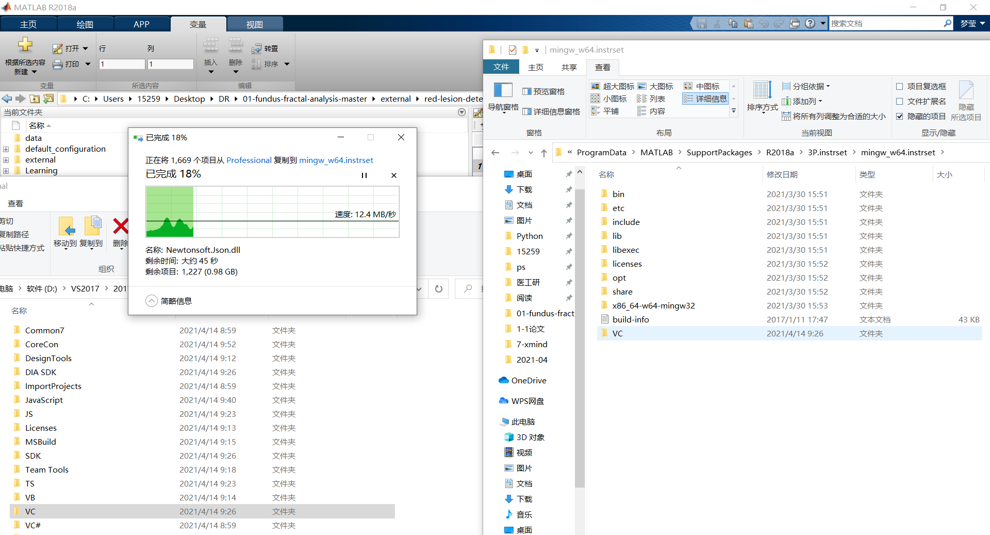Expand the Learning folder tree node
The height and width of the screenshot is (535, 990).
(x=6, y=171)
